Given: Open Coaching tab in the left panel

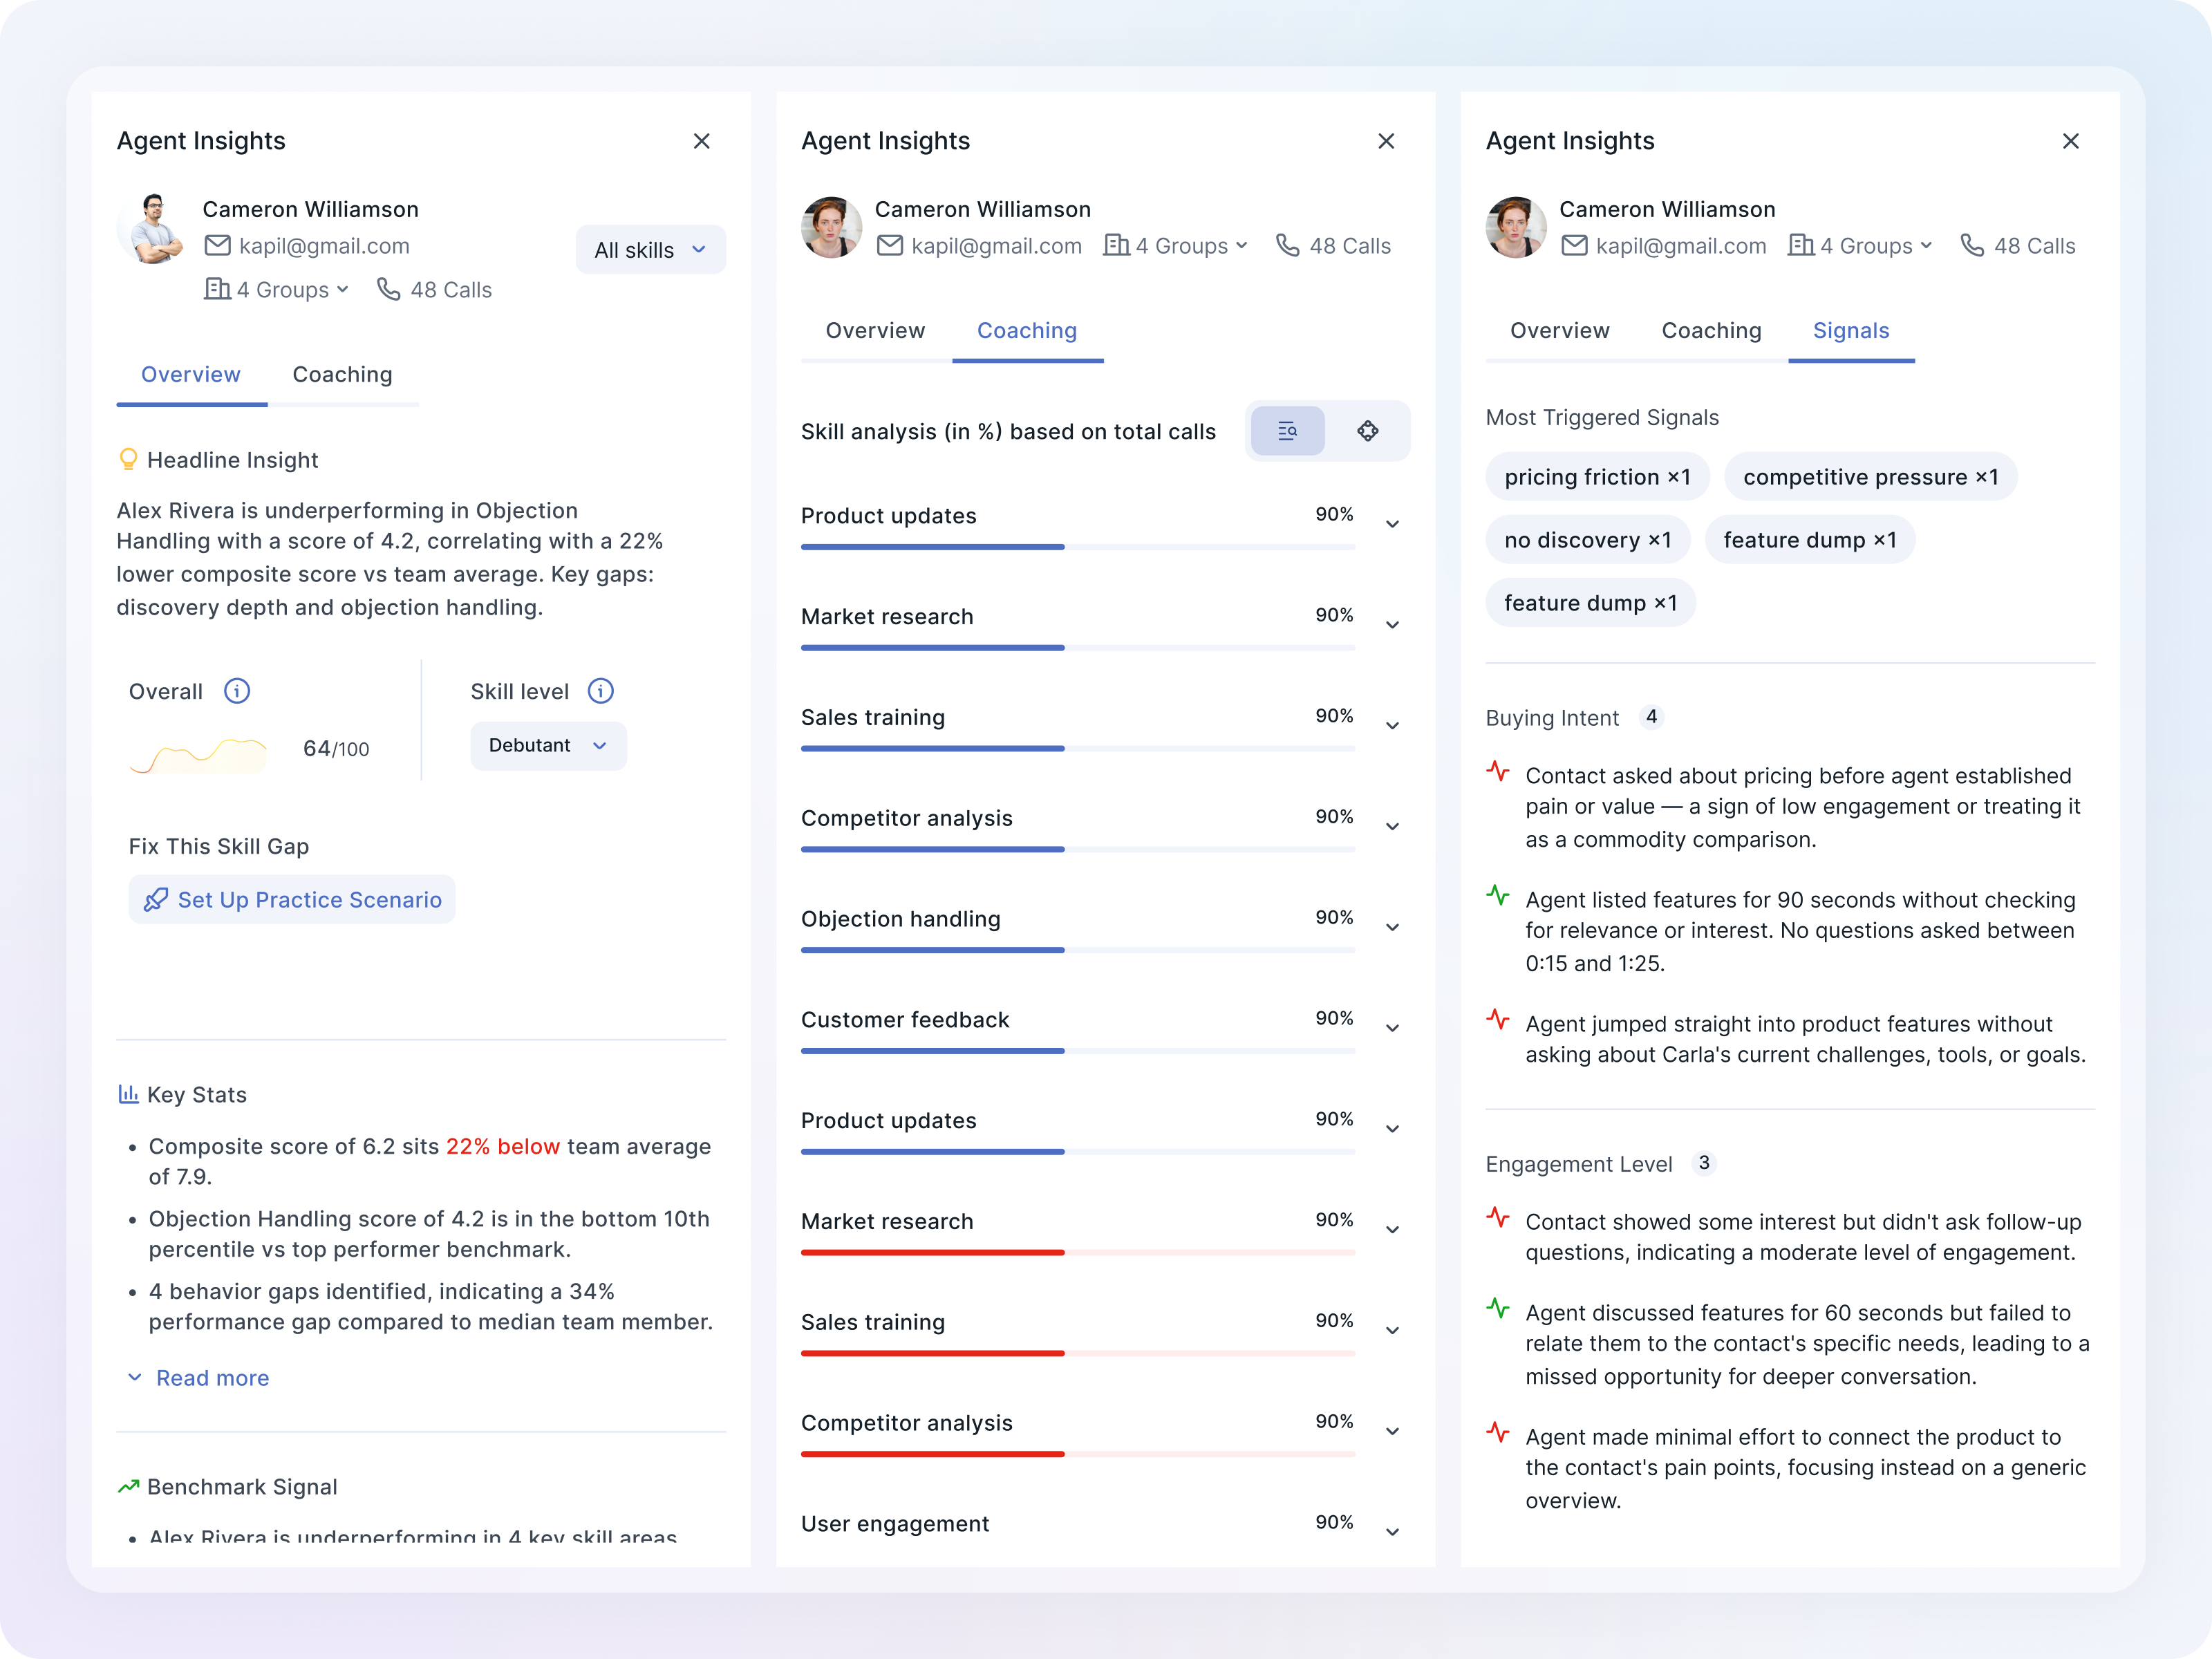Looking at the screenshot, I should [x=342, y=375].
